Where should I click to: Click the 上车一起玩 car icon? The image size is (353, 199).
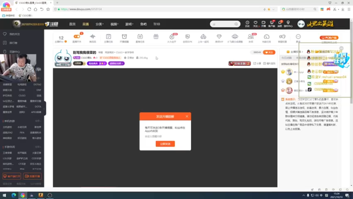click(203, 37)
